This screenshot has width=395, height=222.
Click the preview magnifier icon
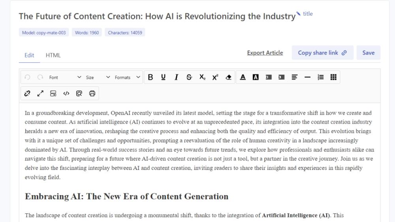tap(79, 93)
